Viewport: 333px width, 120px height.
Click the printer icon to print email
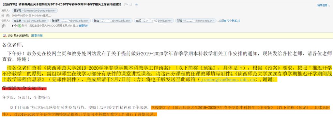[137, 5]
